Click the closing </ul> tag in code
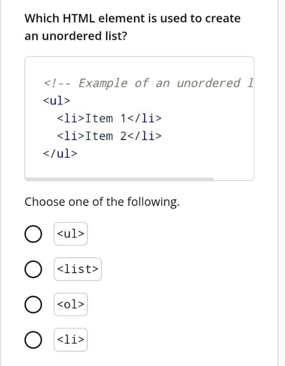285x366 pixels. [x=60, y=153]
